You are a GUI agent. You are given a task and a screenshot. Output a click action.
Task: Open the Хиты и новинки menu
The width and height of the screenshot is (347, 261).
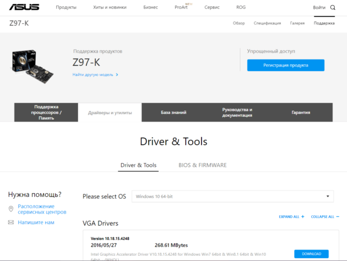(x=109, y=8)
